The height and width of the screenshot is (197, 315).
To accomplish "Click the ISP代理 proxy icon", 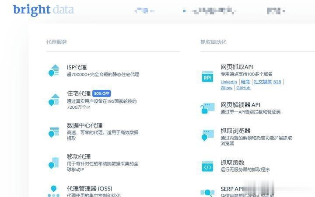I will tap(54, 70).
